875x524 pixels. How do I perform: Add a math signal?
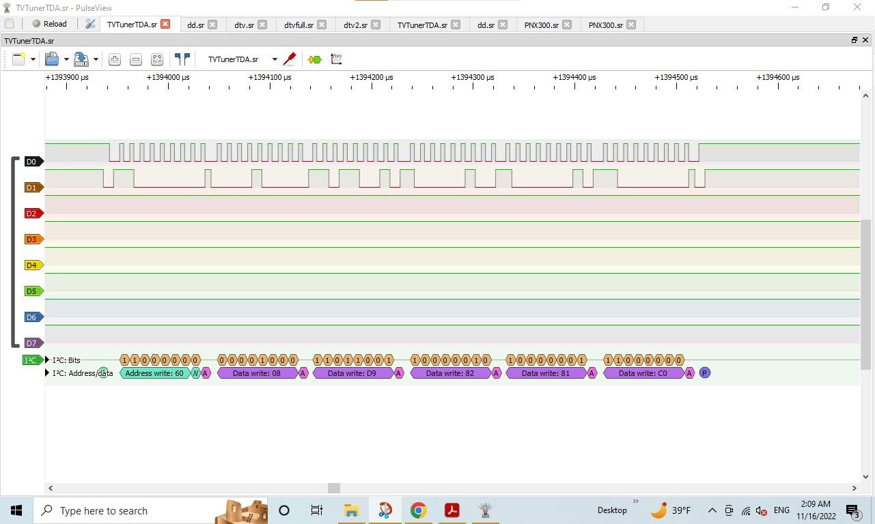336,59
